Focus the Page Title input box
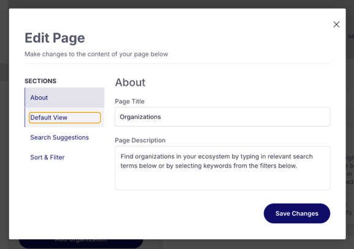 click(222, 117)
